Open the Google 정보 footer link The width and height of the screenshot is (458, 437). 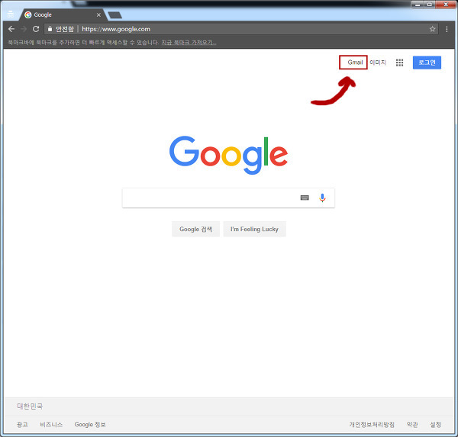click(x=90, y=425)
